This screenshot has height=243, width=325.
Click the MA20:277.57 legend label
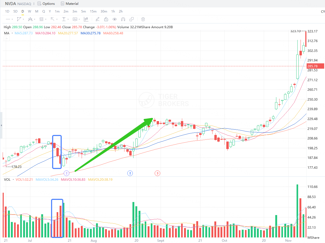pos(68,33)
